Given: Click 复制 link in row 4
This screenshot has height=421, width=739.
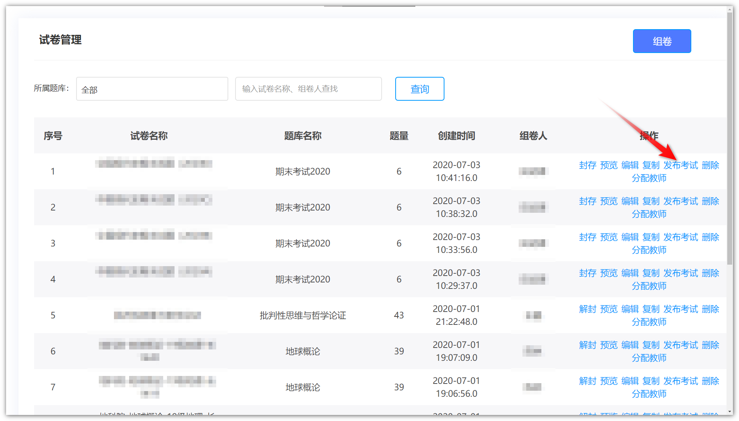Looking at the screenshot, I should pos(651,273).
